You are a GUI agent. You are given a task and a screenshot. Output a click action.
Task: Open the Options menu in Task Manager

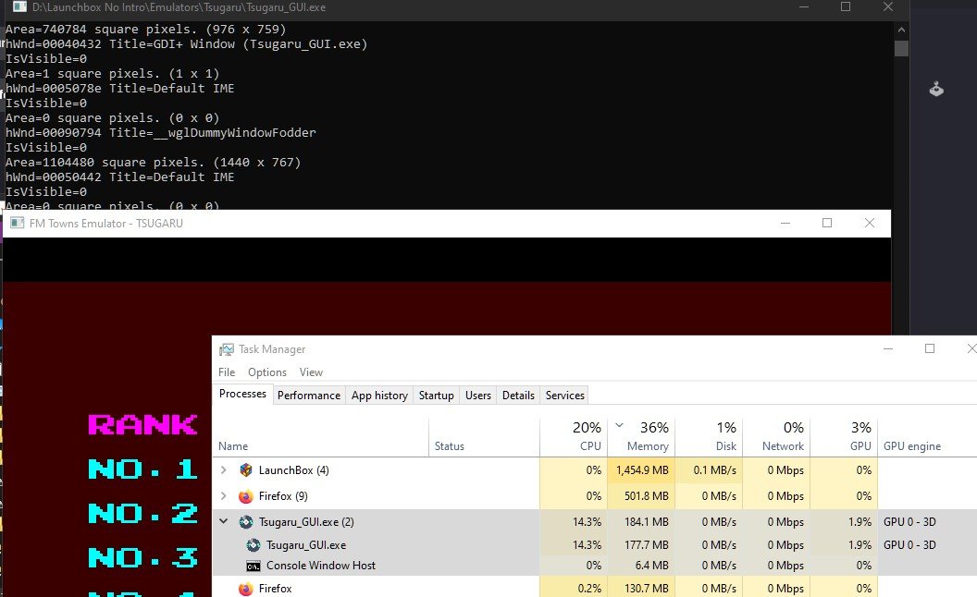pos(267,372)
